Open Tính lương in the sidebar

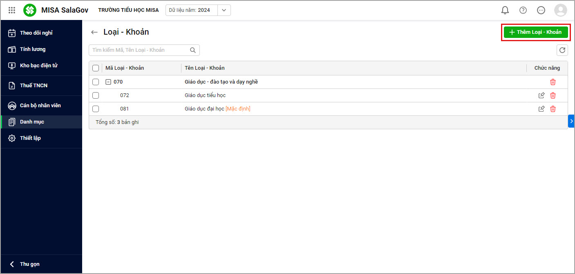click(33, 49)
